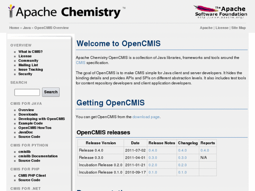Open 0.1.0 Release Notes link
Viewport: 255px width, 191px height.
click(x=153, y=172)
